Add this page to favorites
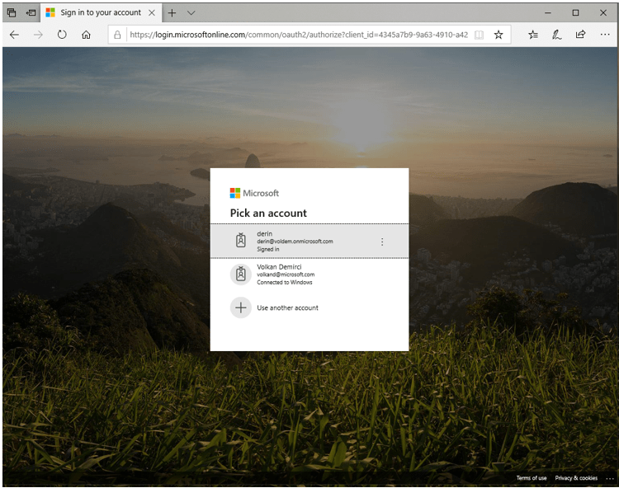This screenshot has width=619, height=488. (x=499, y=35)
